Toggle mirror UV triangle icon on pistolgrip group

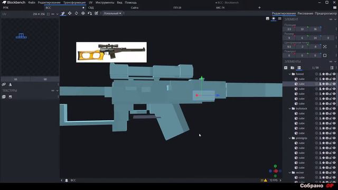[320, 138]
